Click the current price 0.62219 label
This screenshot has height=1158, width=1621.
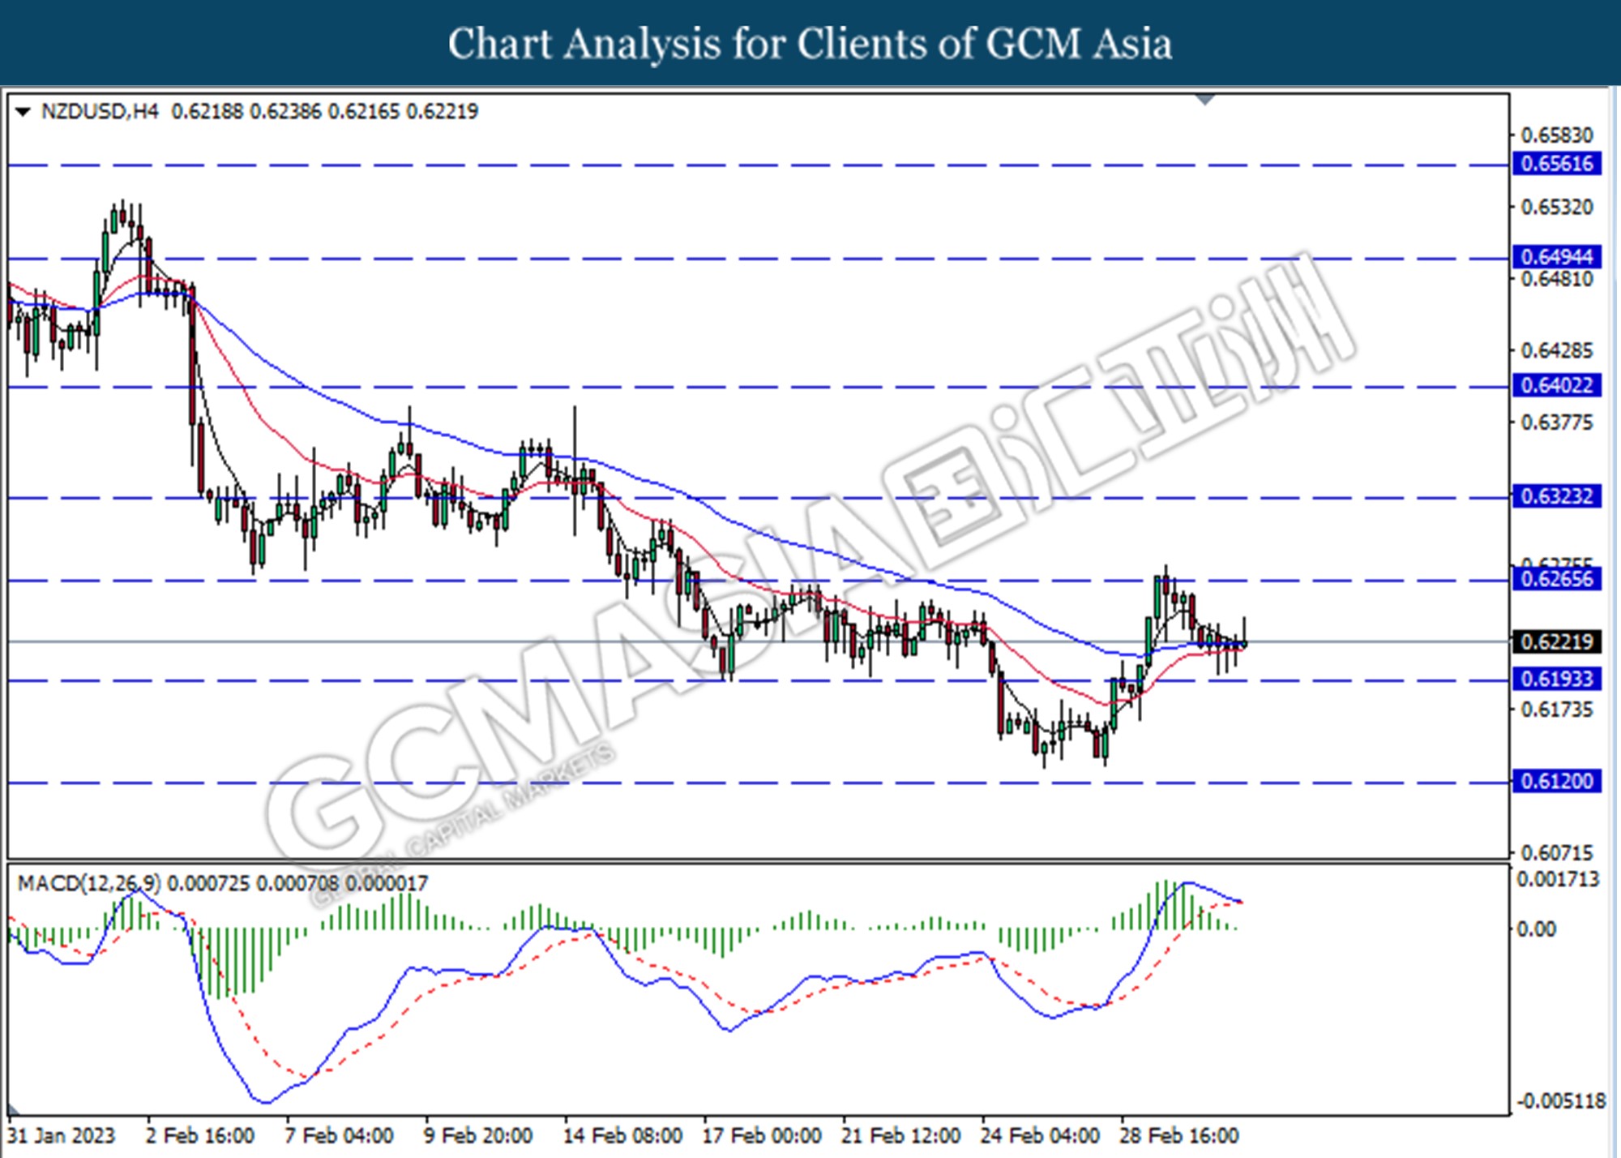click(1557, 641)
